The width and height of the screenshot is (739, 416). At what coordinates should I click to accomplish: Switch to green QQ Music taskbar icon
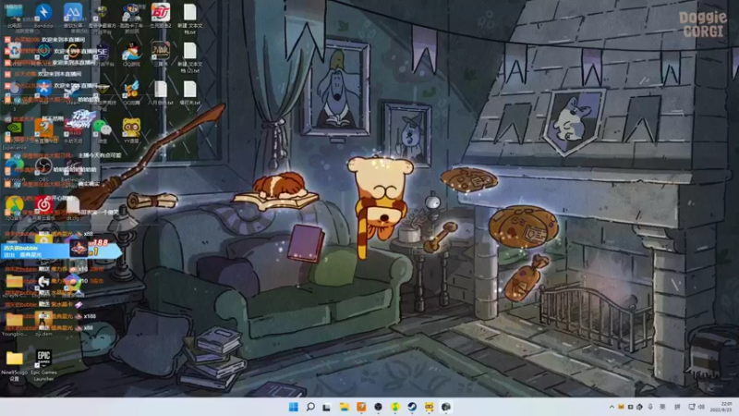(395, 407)
